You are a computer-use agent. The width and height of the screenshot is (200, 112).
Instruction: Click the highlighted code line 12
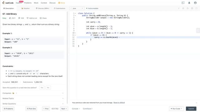click(138, 37)
